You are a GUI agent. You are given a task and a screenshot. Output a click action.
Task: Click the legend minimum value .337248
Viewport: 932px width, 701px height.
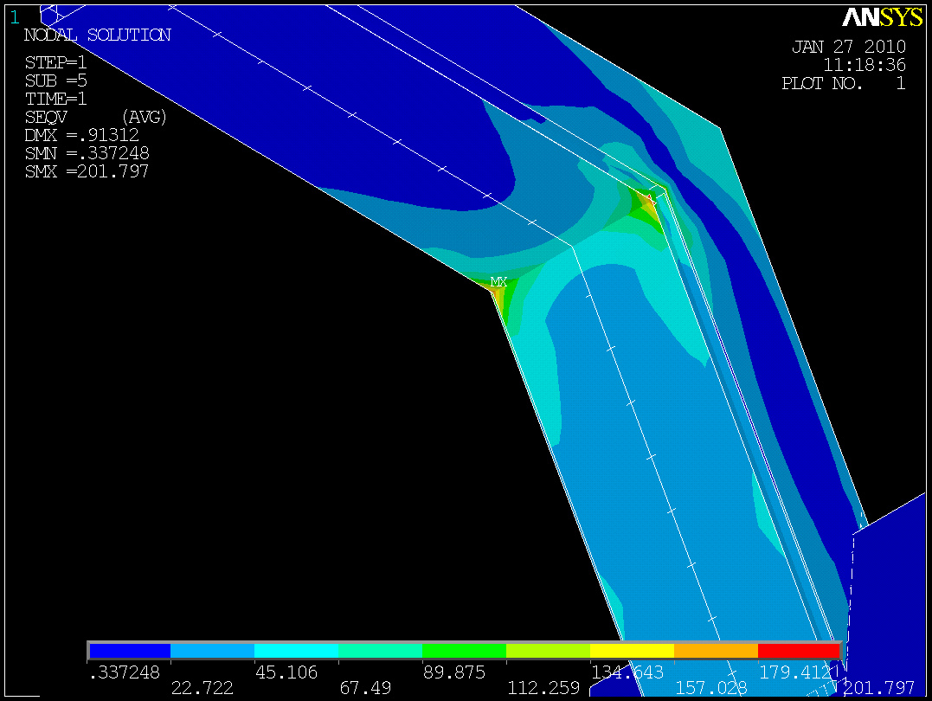(x=125, y=672)
